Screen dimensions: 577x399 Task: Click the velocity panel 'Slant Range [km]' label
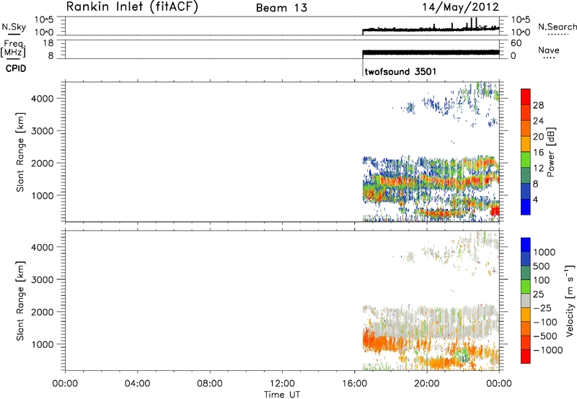click(x=20, y=301)
